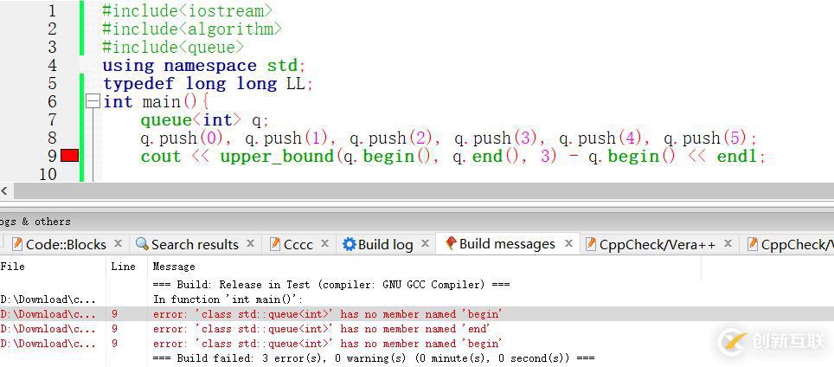The height and width of the screenshot is (367, 834).
Task: Click the Cccc tab notepad icon
Action: pos(275,244)
